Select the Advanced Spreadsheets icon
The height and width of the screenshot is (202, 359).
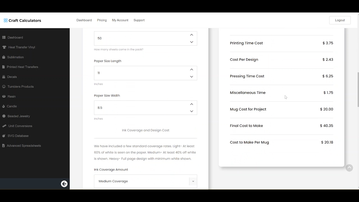click(4, 146)
